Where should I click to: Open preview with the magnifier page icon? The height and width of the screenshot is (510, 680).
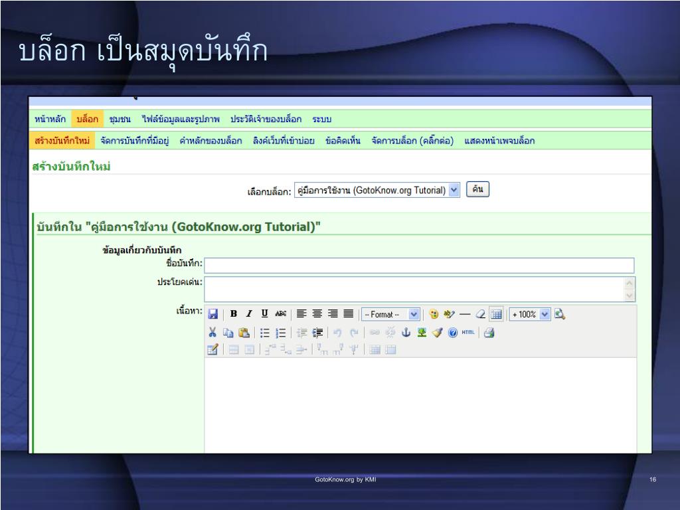559,314
